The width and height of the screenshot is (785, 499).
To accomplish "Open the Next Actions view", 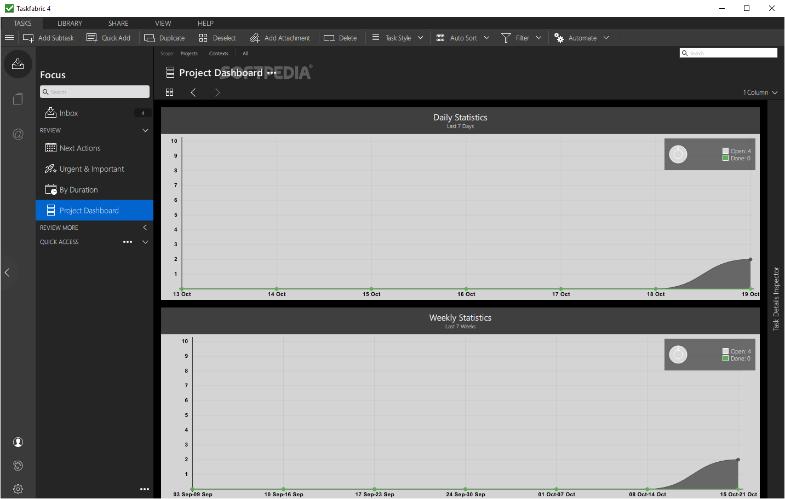I will 94,148.
